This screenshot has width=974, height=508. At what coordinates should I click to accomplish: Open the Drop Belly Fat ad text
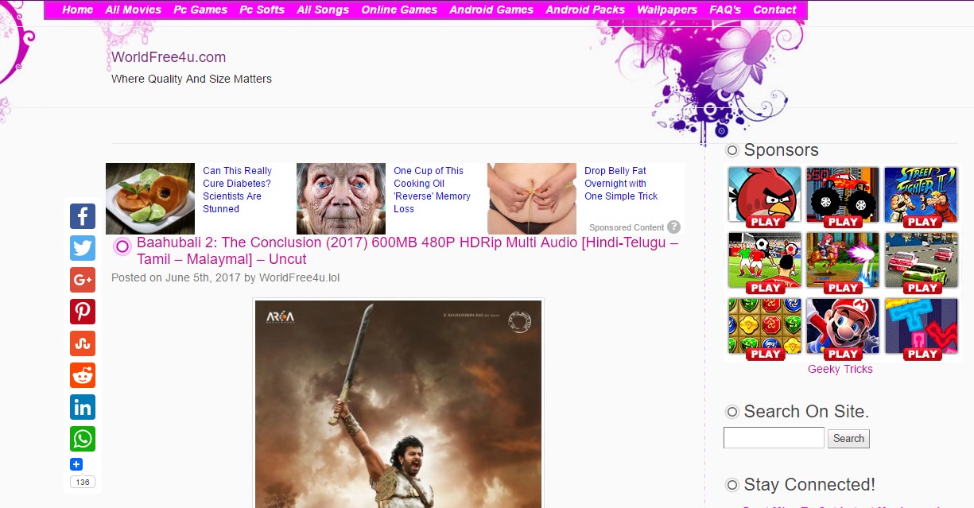coord(621,184)
